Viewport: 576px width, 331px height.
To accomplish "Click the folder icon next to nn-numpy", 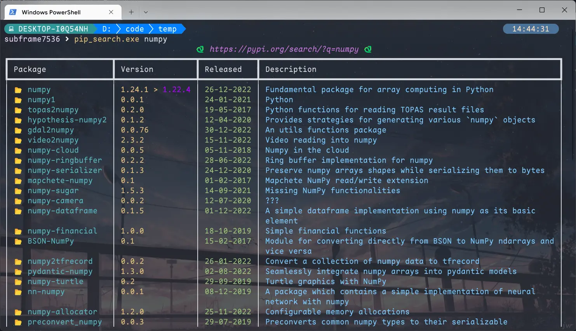I will click(x=18, y=292).
